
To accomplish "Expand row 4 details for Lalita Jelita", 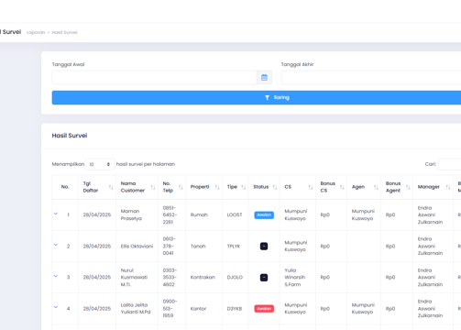I will (56, 307).
